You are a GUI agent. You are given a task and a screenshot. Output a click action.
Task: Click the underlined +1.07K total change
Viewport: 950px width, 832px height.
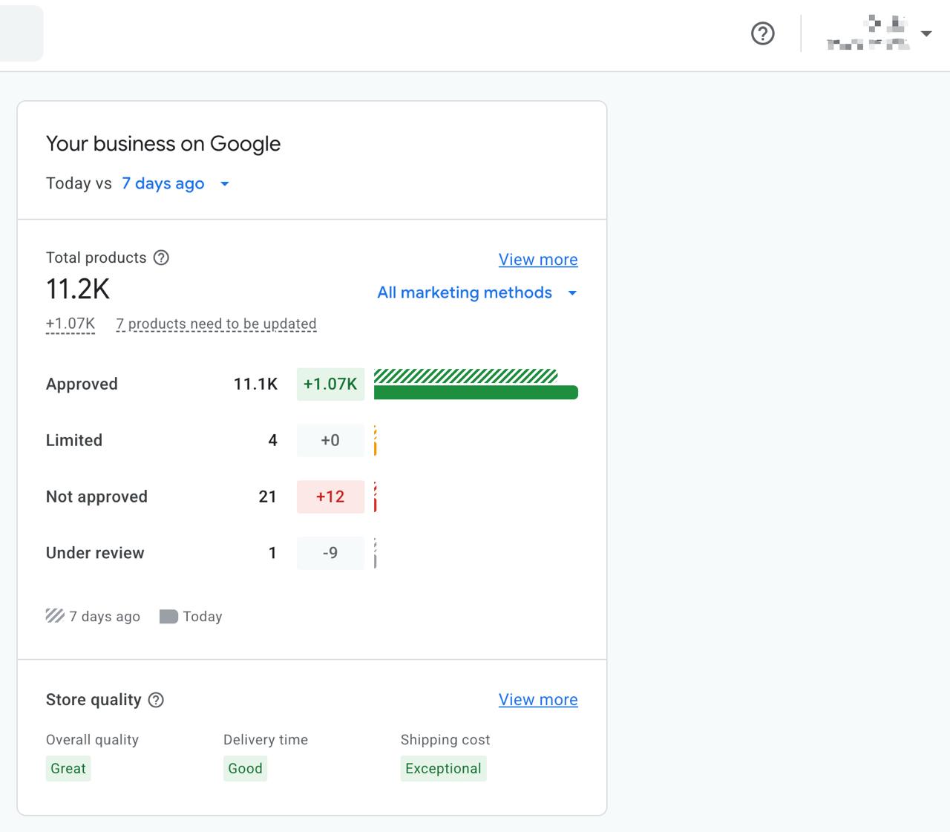[x=71, y=324]
